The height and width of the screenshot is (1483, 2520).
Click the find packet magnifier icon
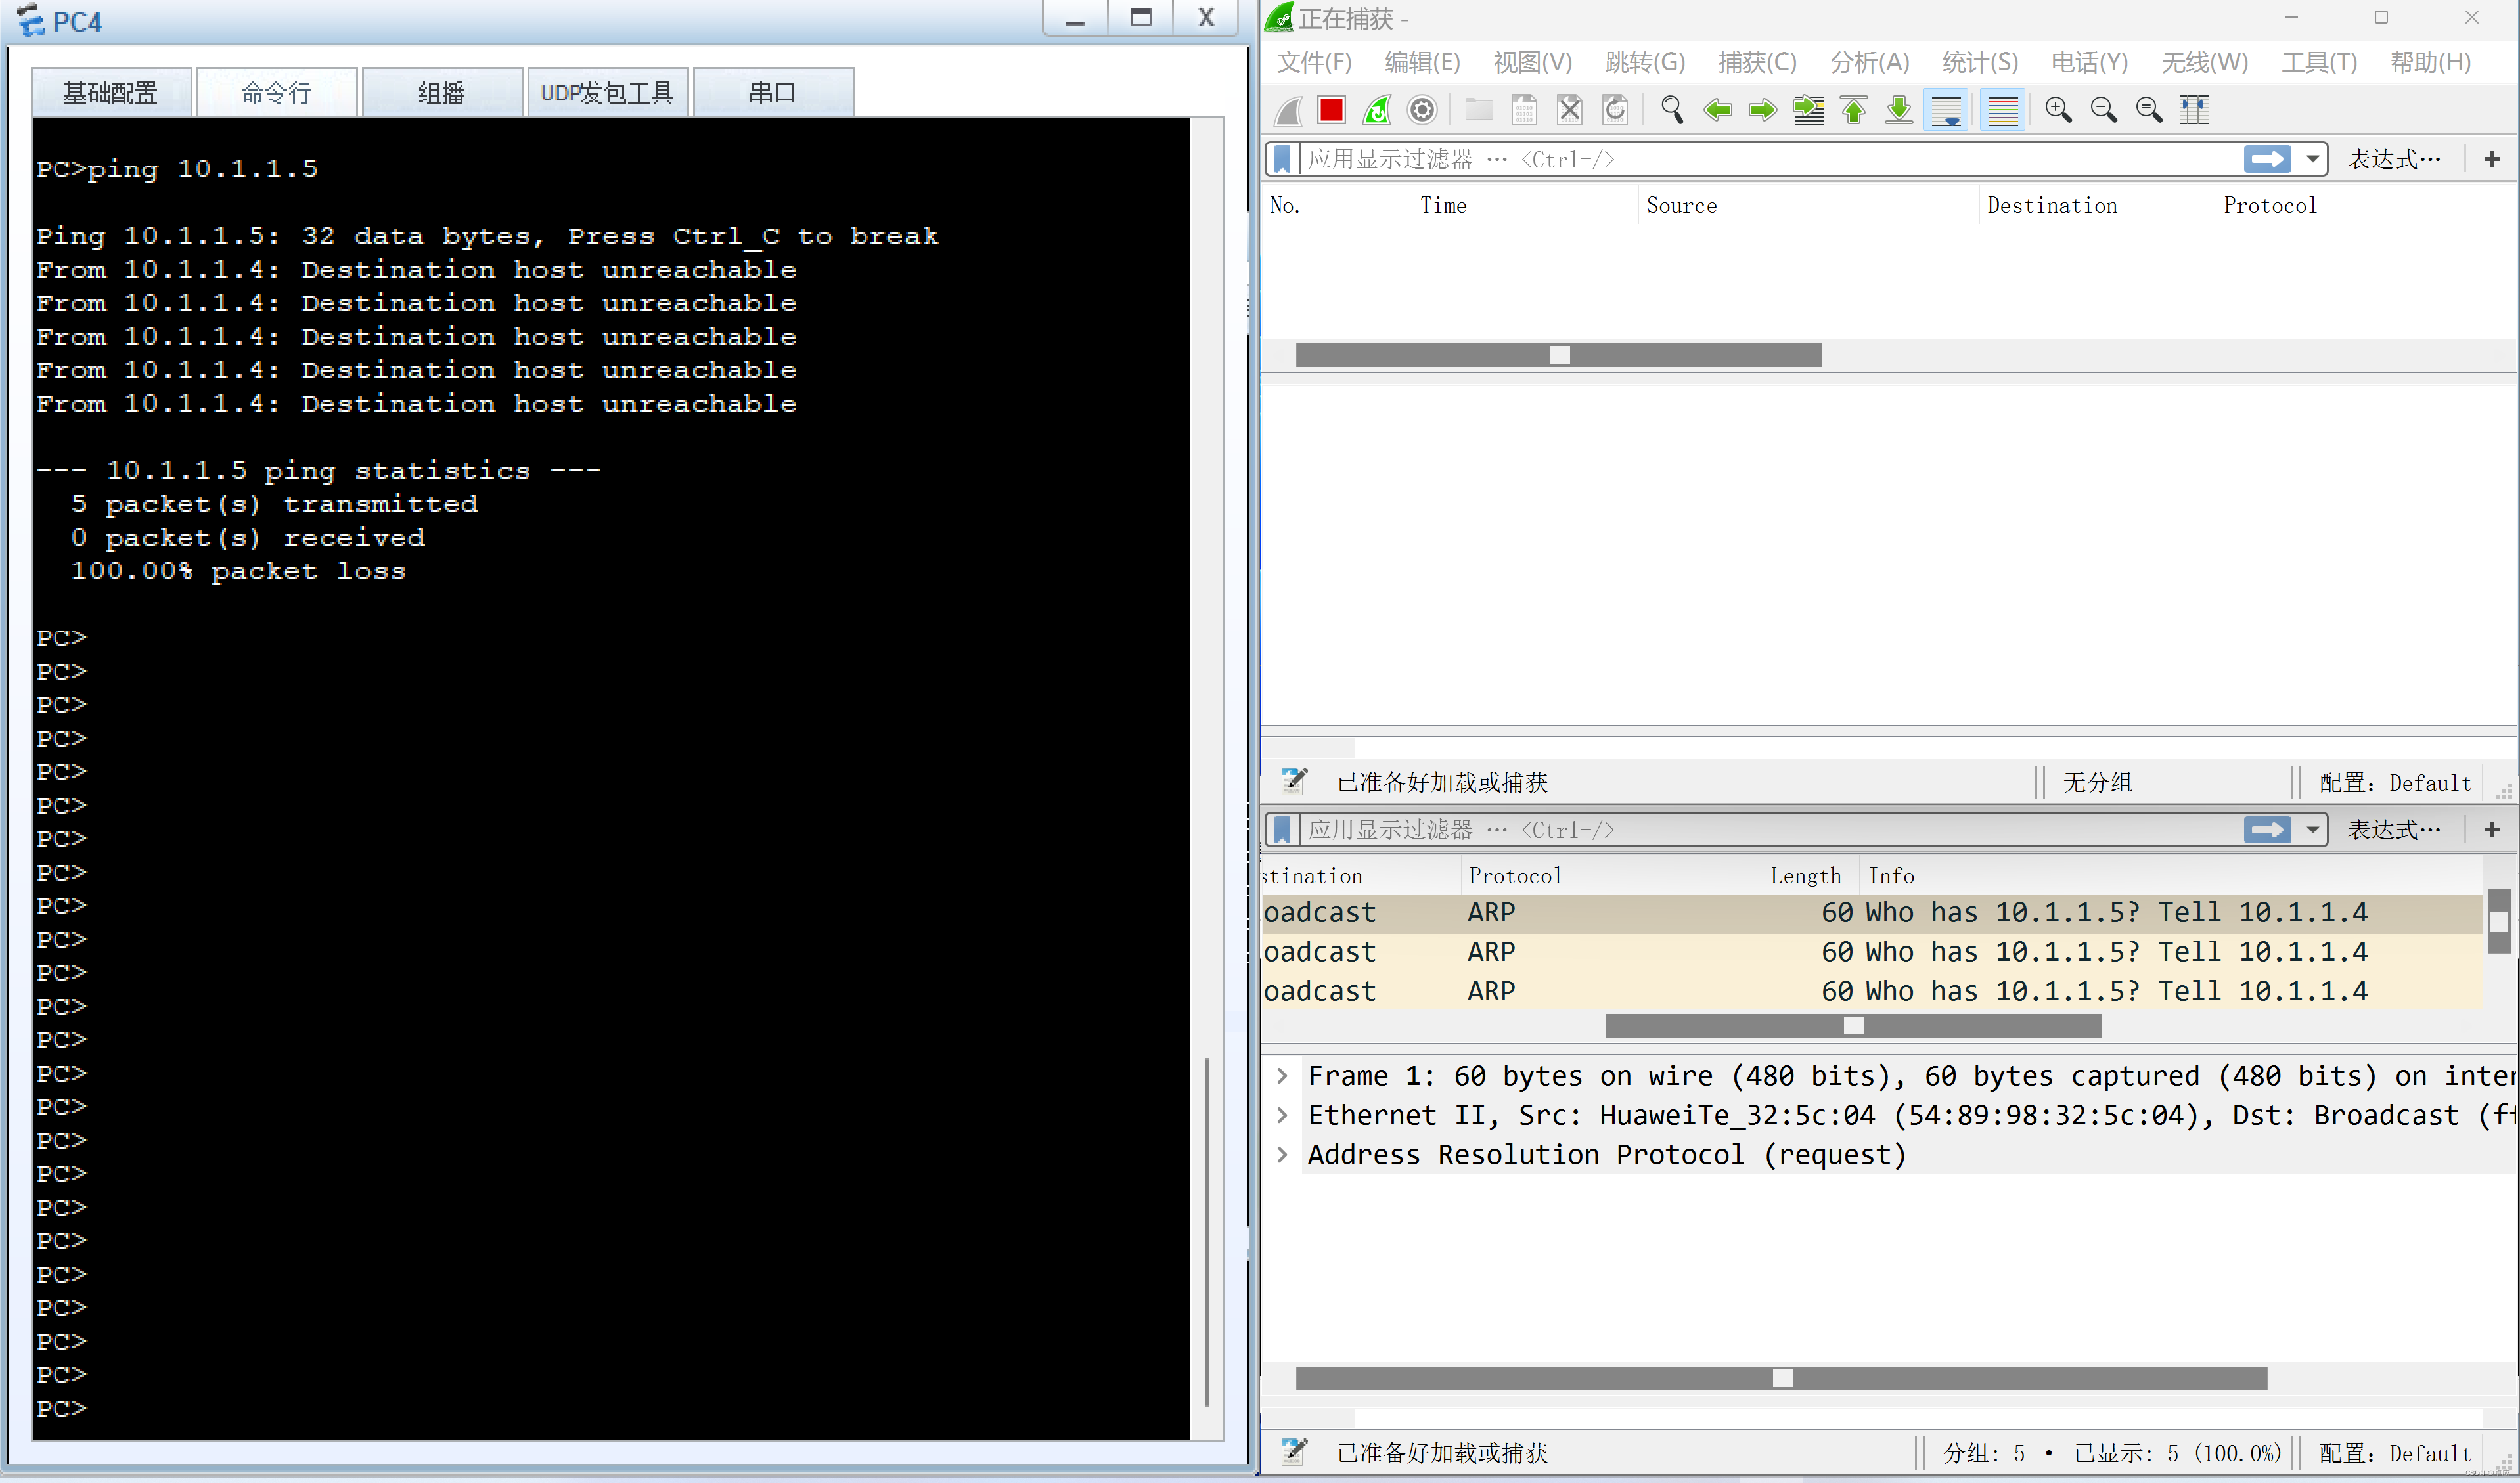pyautogui.click(x=1671, y=110)
